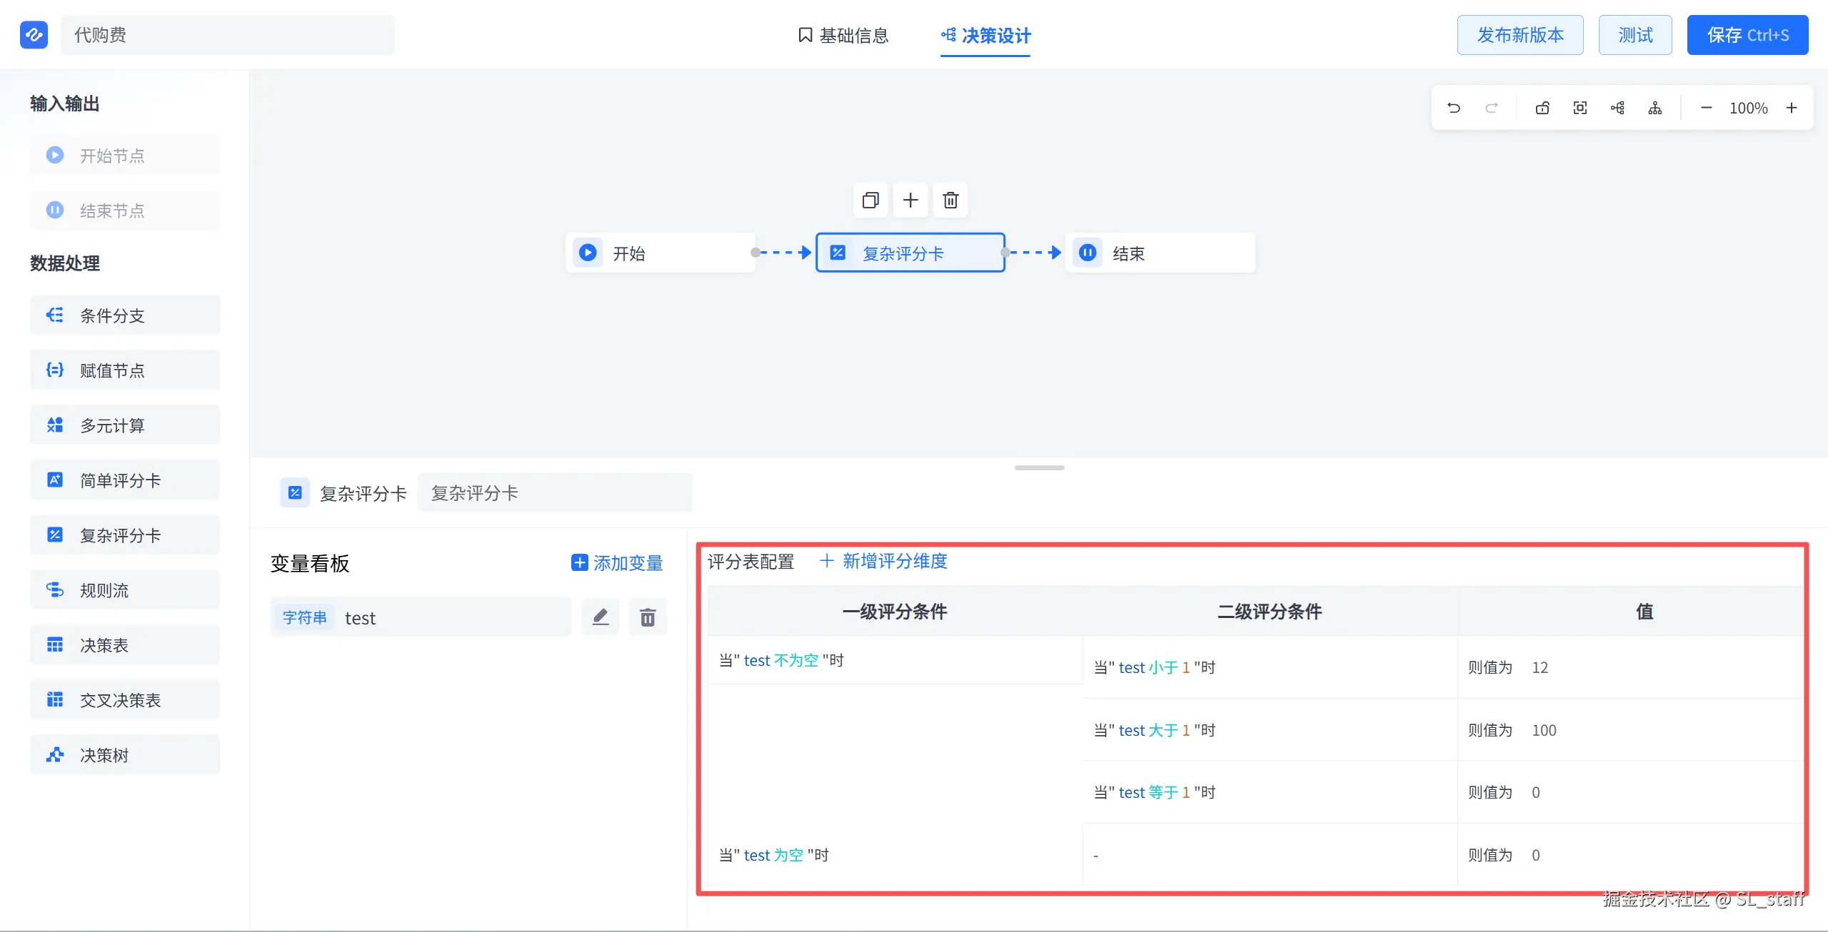Click 新增评分维度 link
1828x932 pixels.
[x=883, y=561]
